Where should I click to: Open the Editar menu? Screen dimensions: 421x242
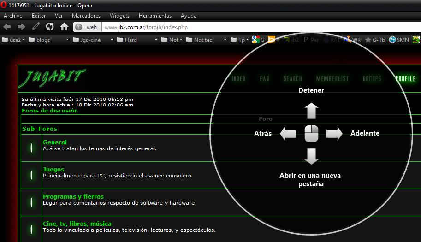coord(39,16)
